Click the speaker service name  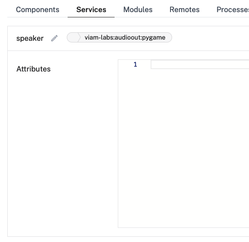[x=30, y=38]
